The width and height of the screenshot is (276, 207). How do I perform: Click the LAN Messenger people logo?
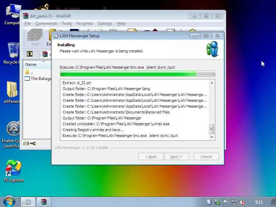click(x=213, y=49)
